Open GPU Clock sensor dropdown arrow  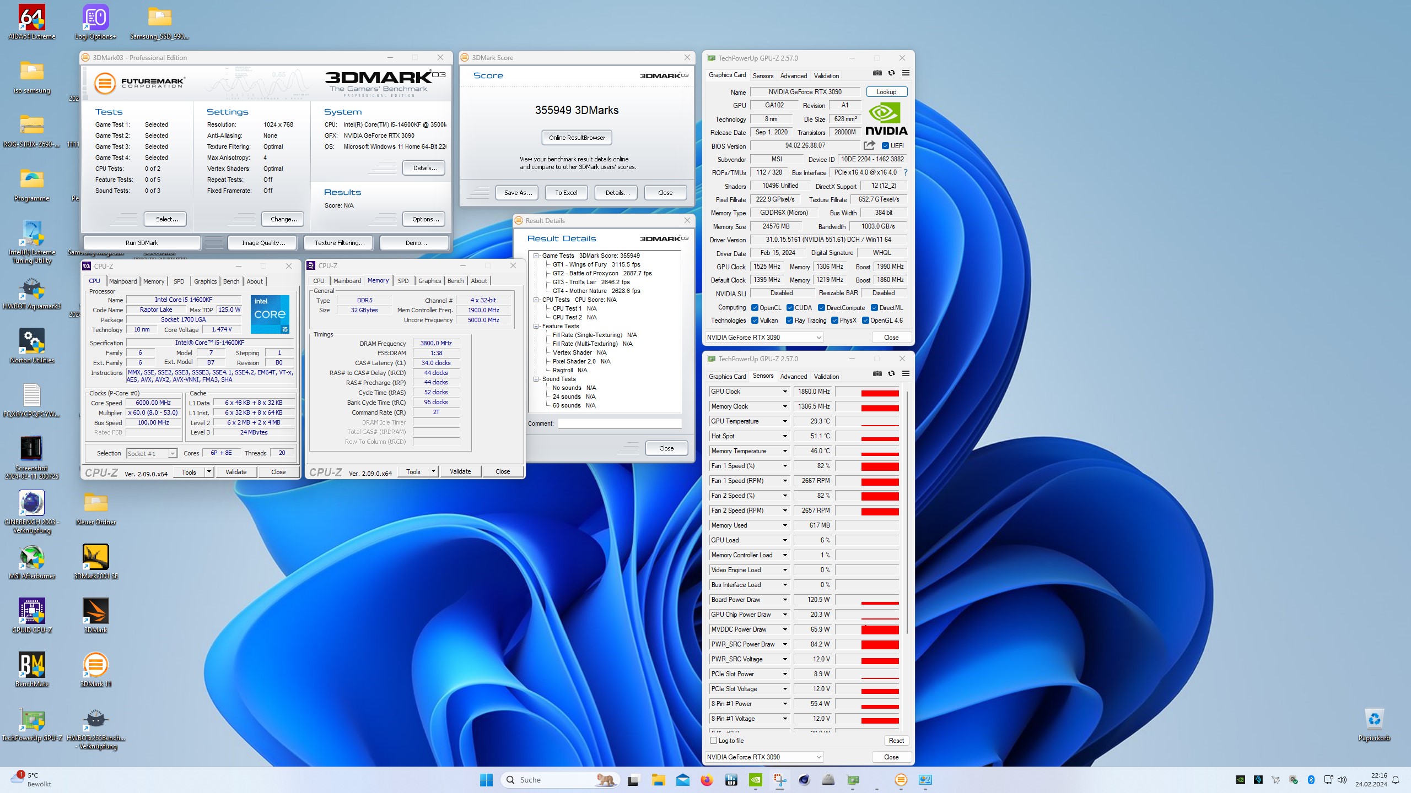point(785,392)
